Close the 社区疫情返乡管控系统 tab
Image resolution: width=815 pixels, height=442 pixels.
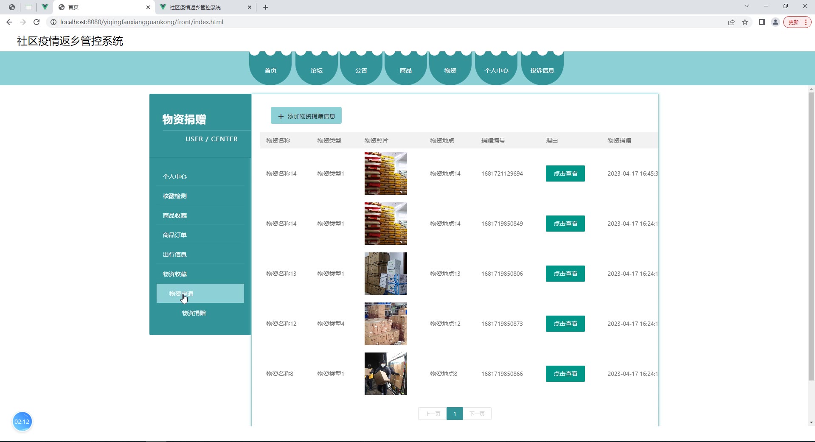(x=250, y=7)
